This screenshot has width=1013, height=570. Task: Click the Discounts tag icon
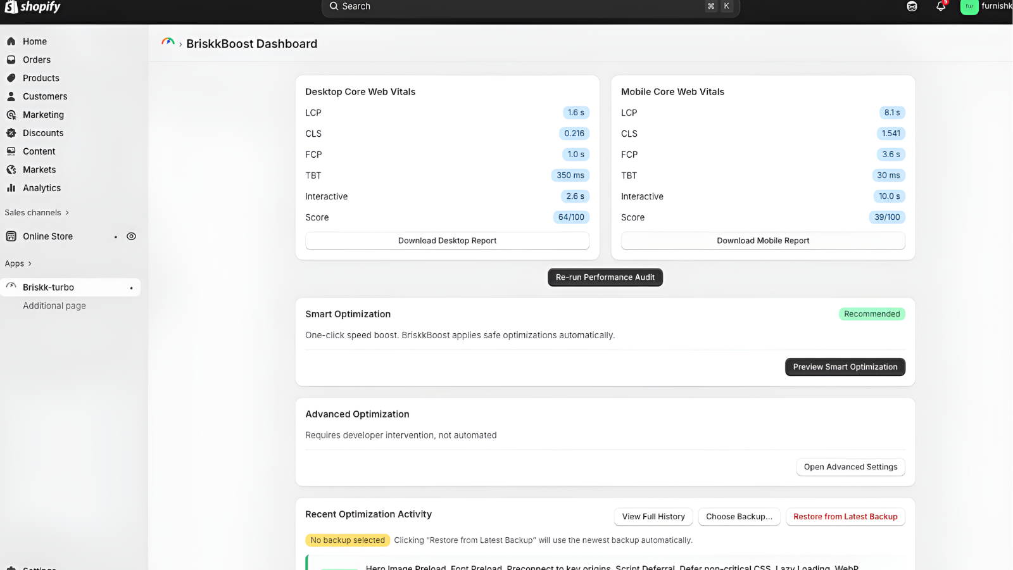[11, 133]
